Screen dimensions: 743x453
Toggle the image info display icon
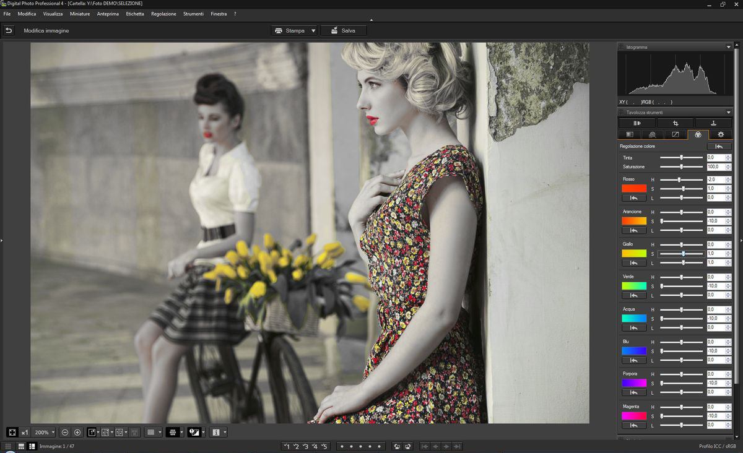point(215,433)
